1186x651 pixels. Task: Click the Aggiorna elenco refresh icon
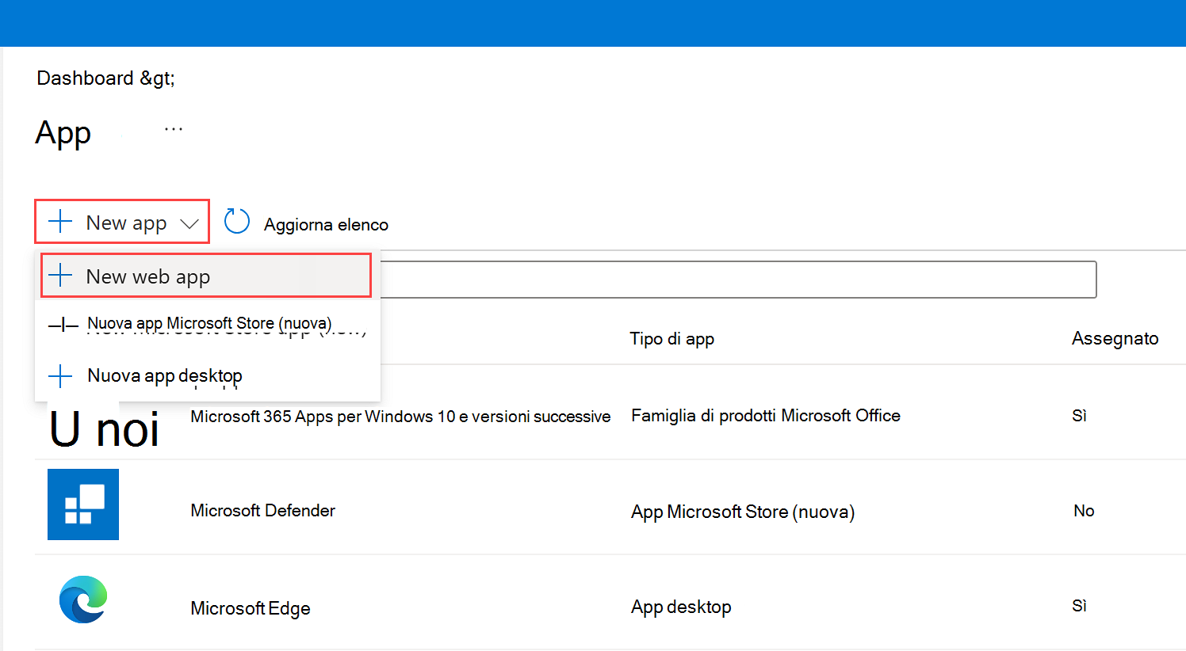coord(236,222)
